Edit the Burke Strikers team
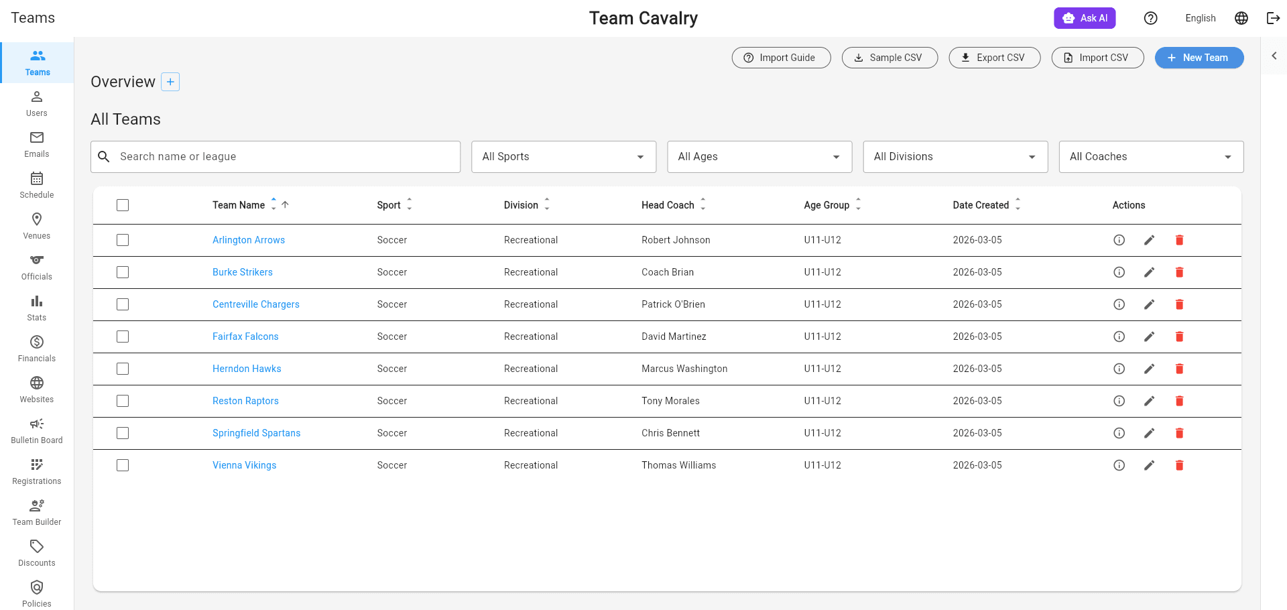The width and height of the screenshot is (1287, 610). (1149, 272)
